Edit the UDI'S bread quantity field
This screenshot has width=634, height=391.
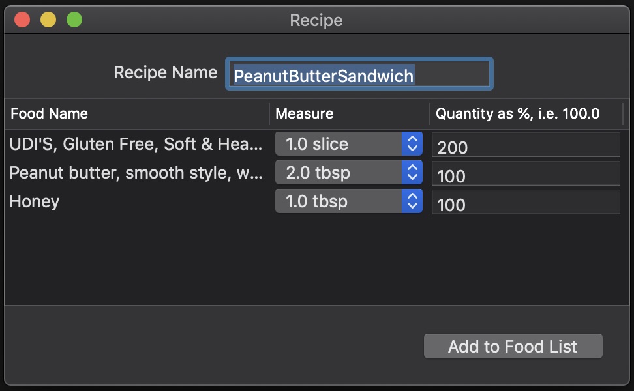pos(526,146)
